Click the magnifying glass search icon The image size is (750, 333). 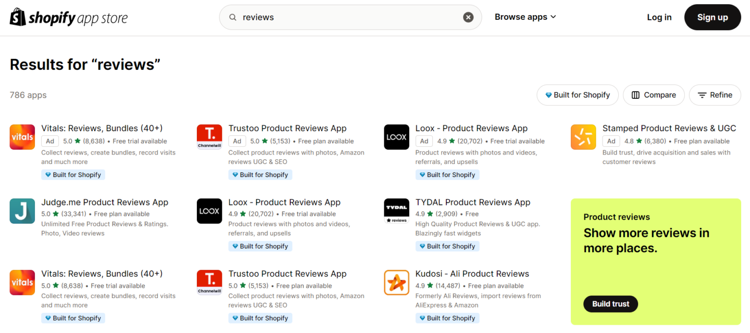pos(233,17)
